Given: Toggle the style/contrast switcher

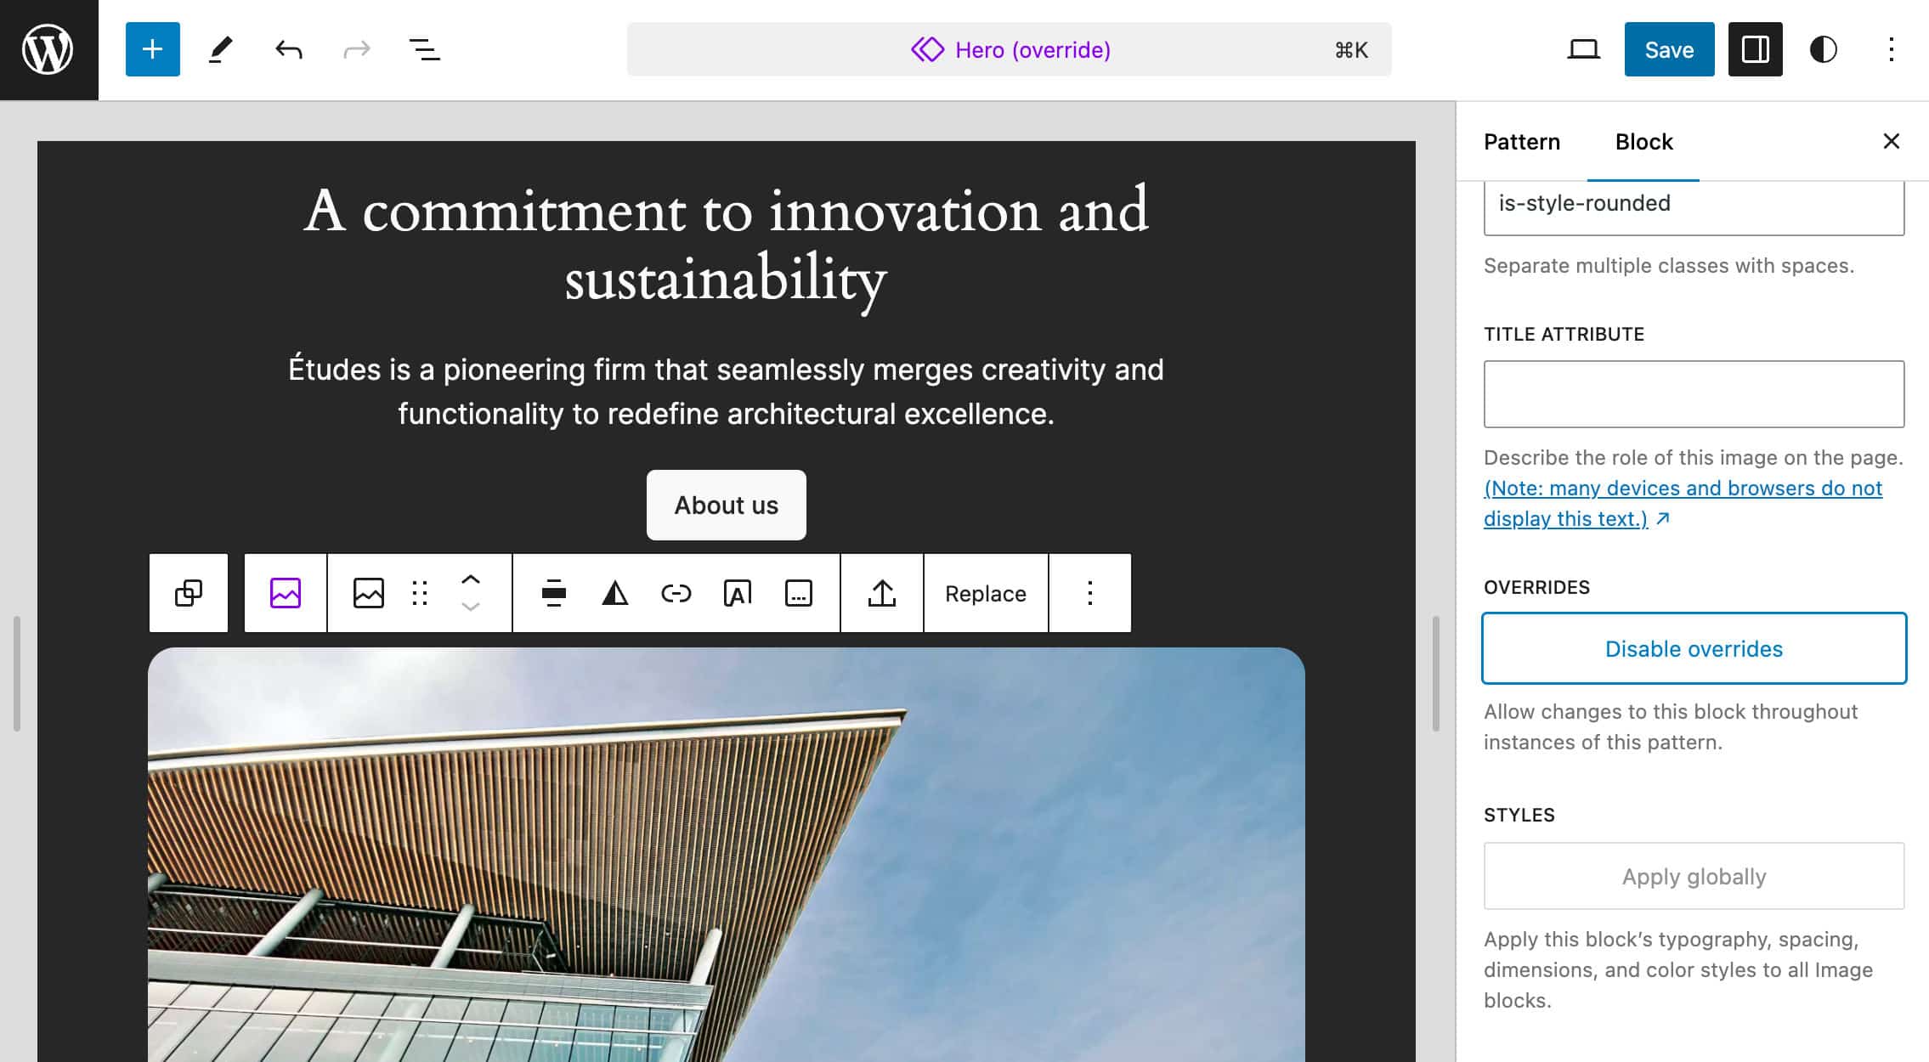Looking at the screenshot, I should point(1823,48).
